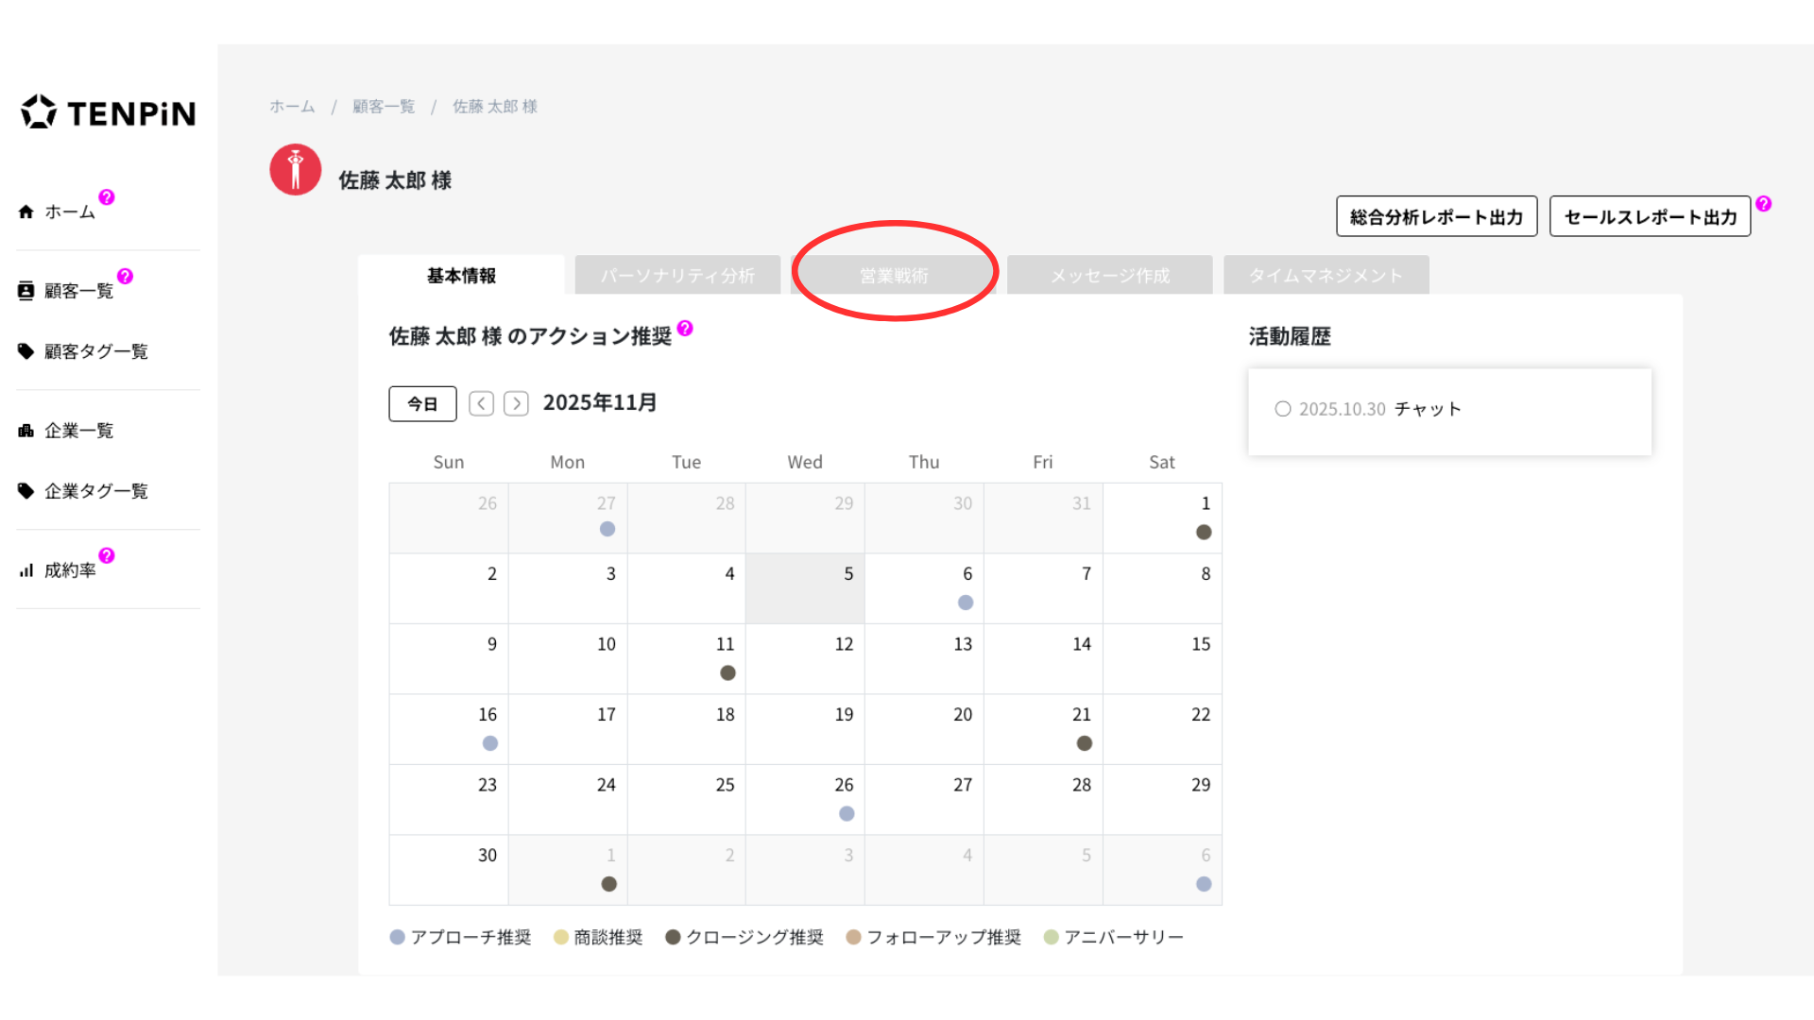
Task: Click the TENPiN logo
Action: [108, 112]
